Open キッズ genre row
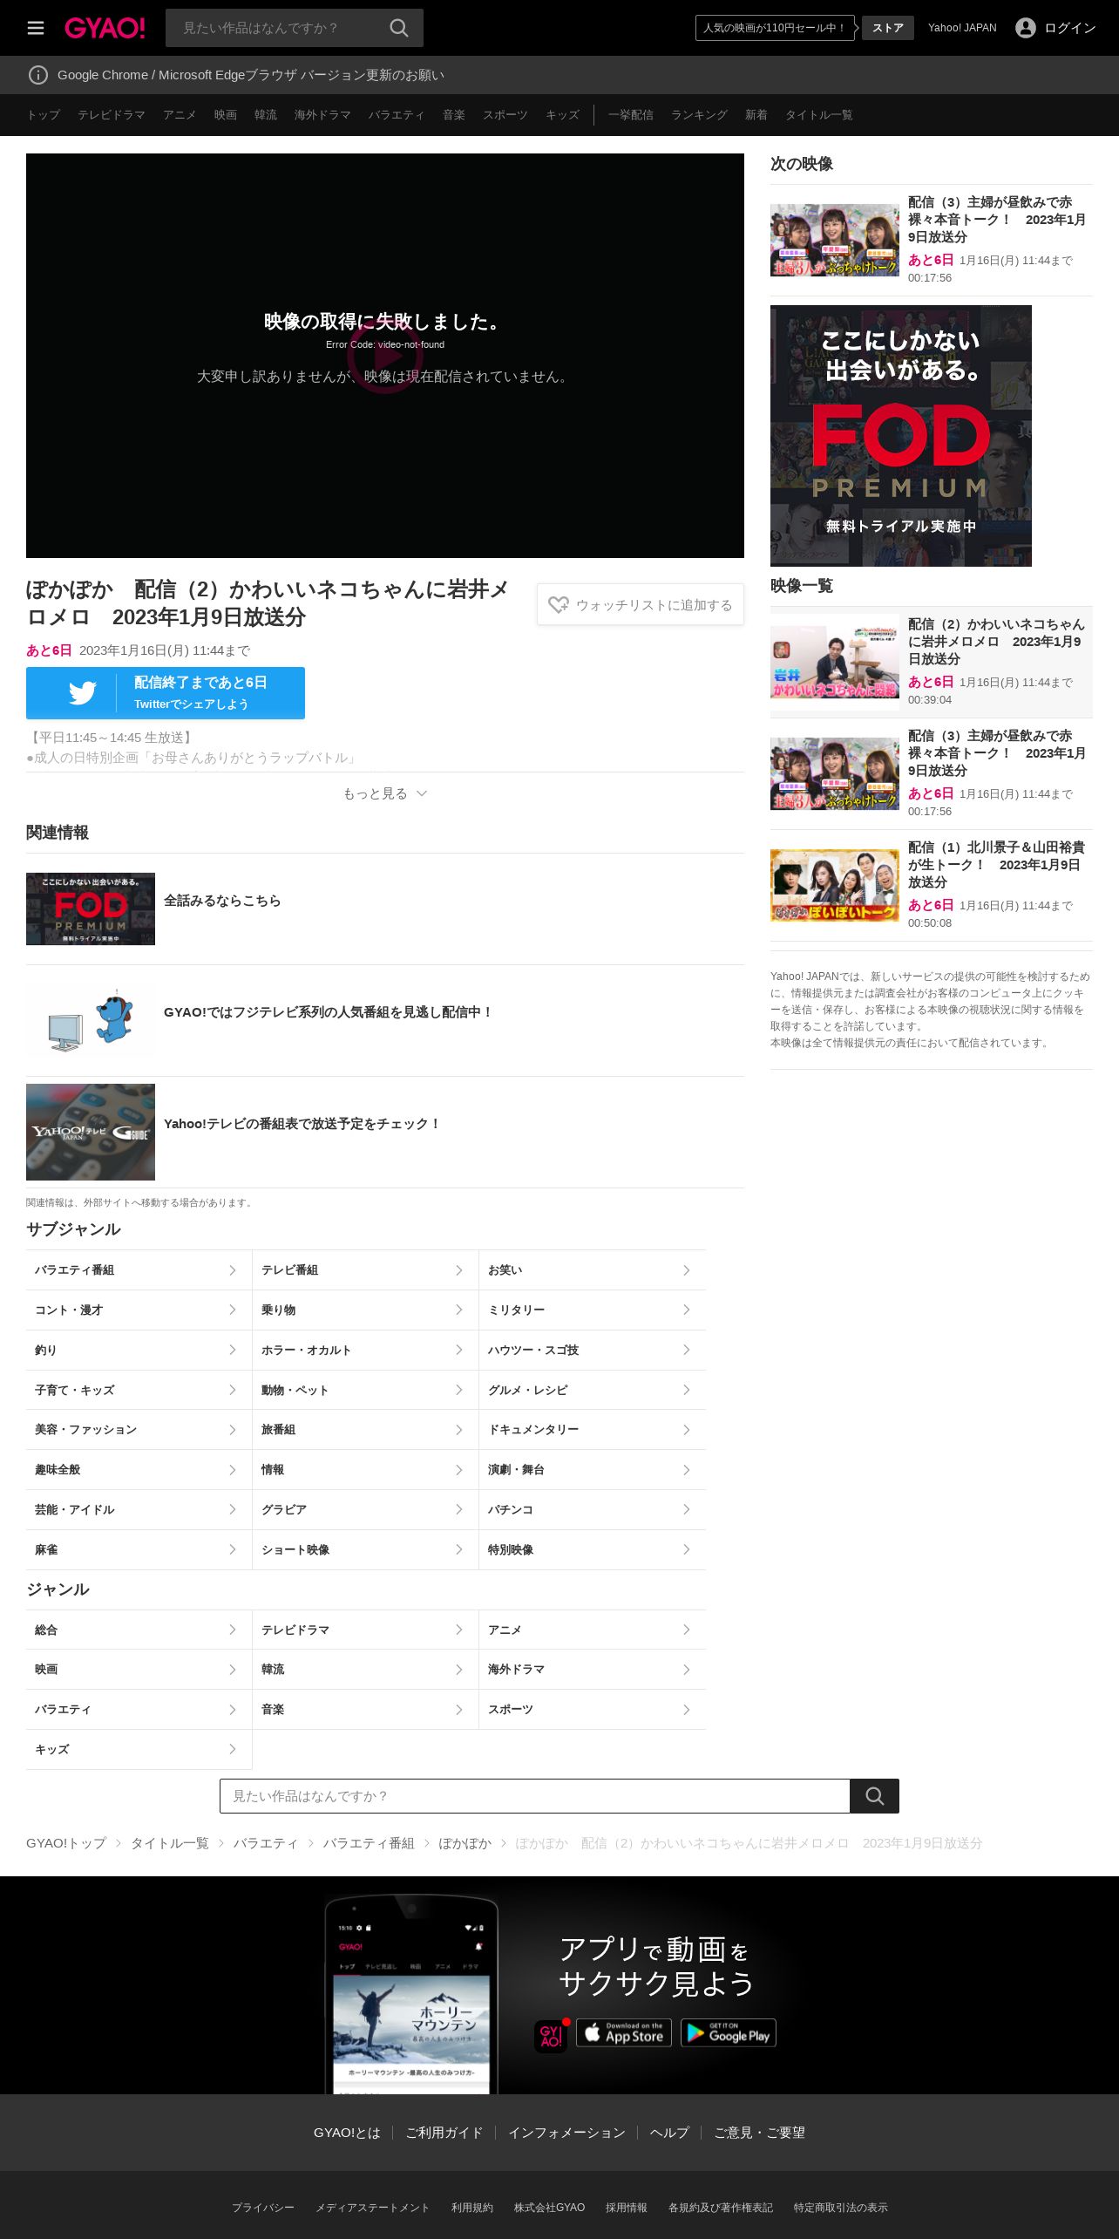 click(139, 1749)
